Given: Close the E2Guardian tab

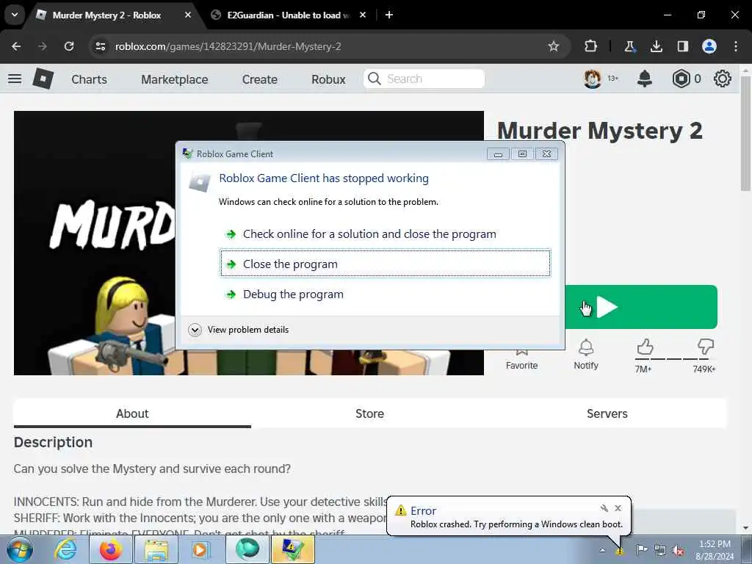Looking at the screenshot, I should (363, 15).
